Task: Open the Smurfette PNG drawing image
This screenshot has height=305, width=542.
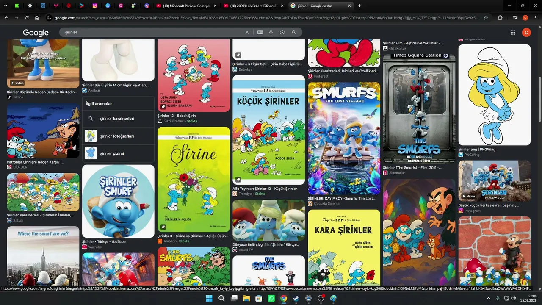Action: tap(494, 95)
